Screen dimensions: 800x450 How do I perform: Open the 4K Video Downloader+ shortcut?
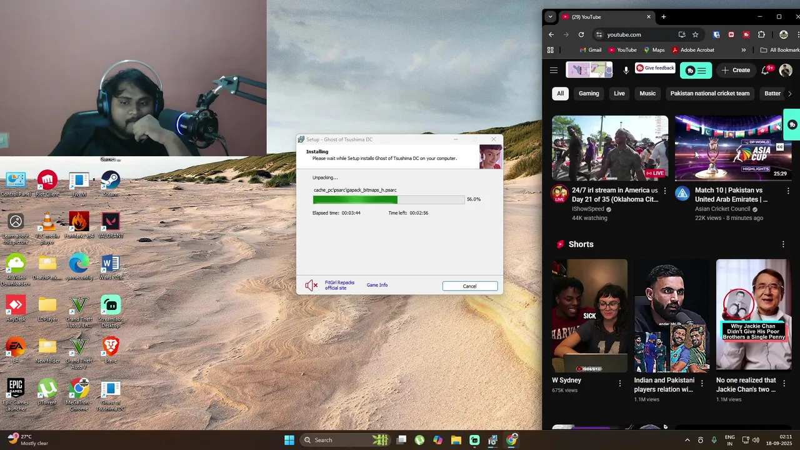[x=16, y=269]
